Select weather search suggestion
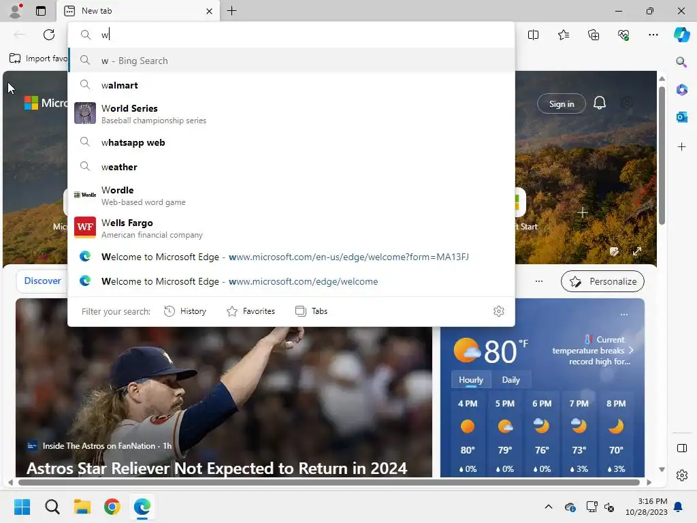The height and width of the screenshot is (523, 697). click(x=291, y=167)
